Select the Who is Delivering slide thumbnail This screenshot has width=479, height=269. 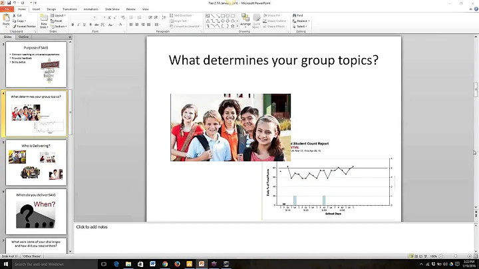[x=36, y=162]
